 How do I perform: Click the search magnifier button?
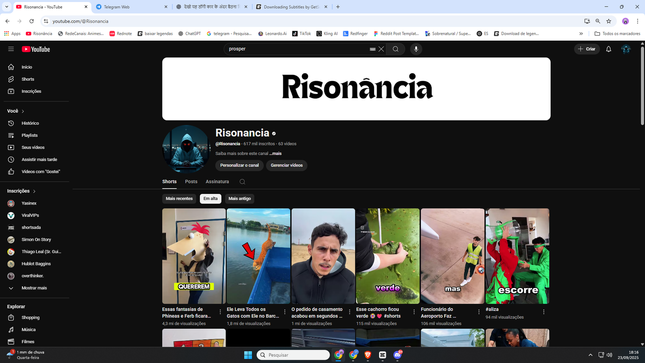pos(395,49)
